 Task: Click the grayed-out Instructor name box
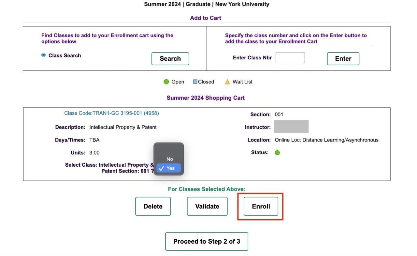tap(291, 127)
